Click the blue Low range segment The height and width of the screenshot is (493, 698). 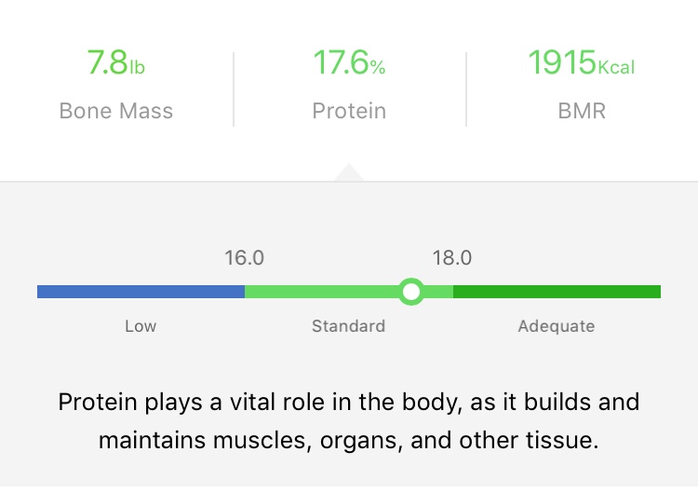point(141,292)
